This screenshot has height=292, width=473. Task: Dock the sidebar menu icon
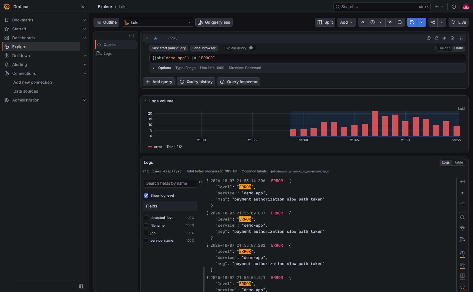click(81, 286)
